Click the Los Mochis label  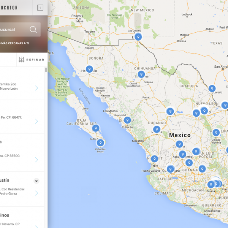pos(110,111)
